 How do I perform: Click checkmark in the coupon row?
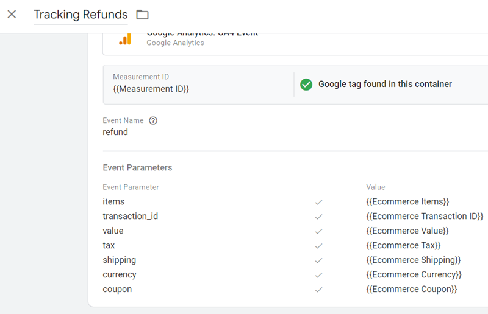(318, 290)
